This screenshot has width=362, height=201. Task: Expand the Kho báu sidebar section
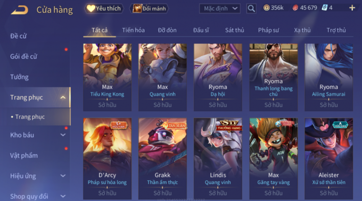(x=63, y=135)
